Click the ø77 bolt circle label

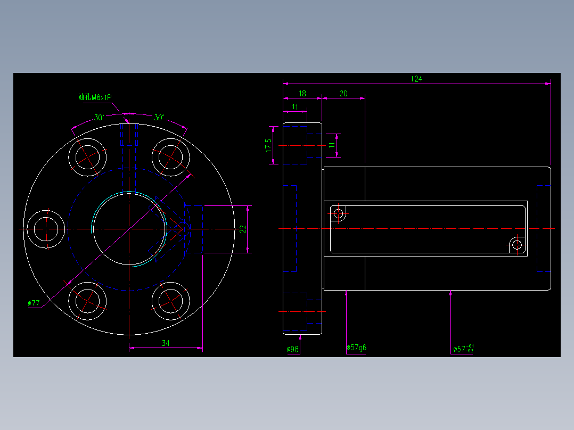click(34, 303)
